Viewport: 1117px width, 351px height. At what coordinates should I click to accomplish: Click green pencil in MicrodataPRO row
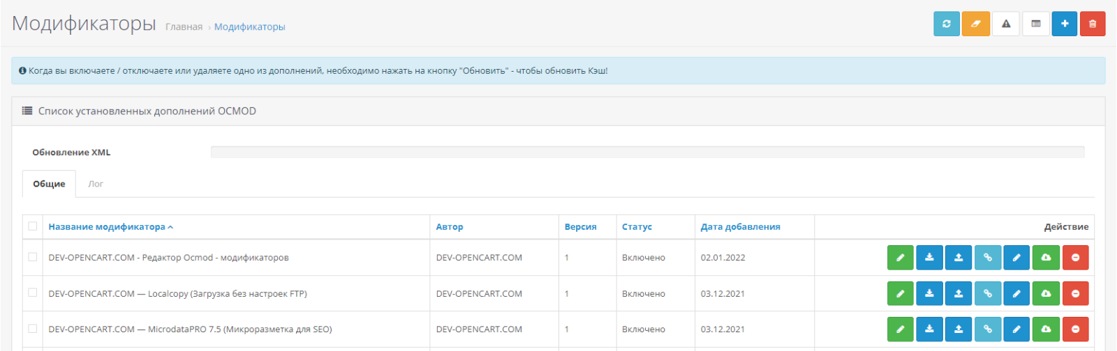pyautogui.click(x=901, y=329)
